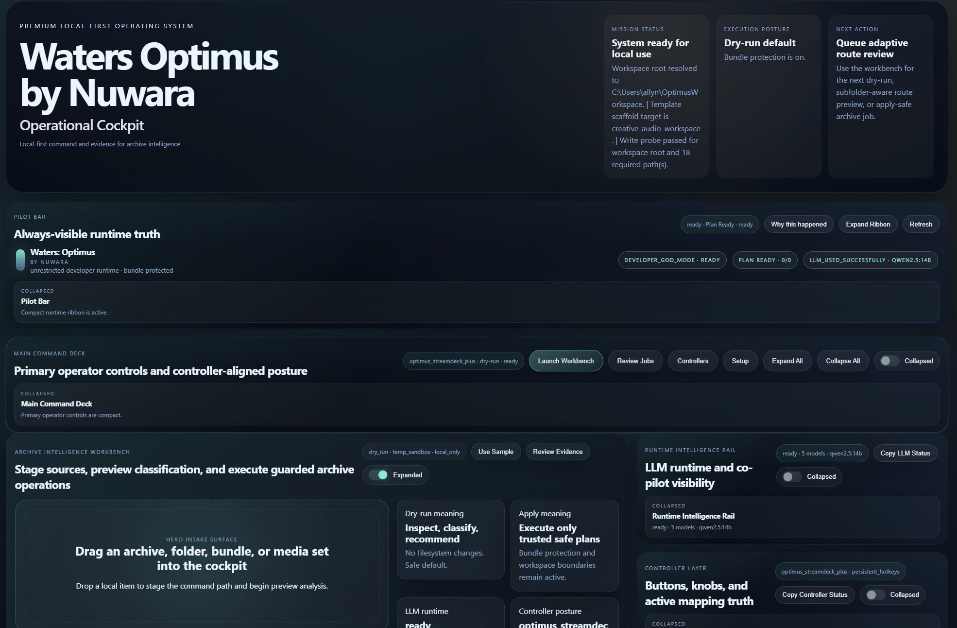Collapse All sections in Main Command Deck
This screenshot has height=628, width=957.
[843, 361]
